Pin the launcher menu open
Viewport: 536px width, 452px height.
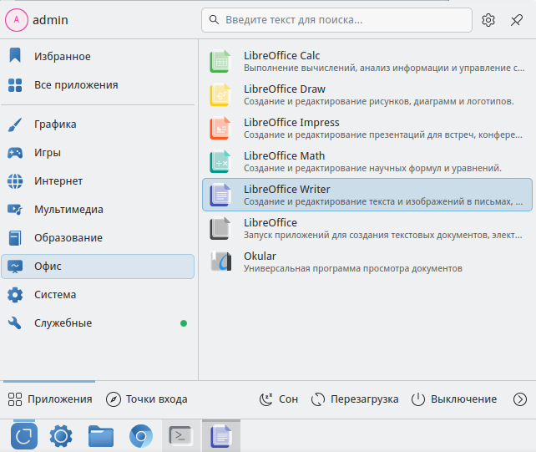click(517, 20)
